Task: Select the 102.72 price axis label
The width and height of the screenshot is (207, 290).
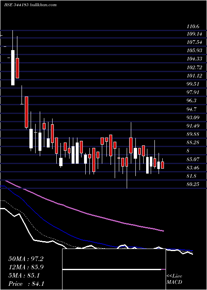Action: (195, 67)
